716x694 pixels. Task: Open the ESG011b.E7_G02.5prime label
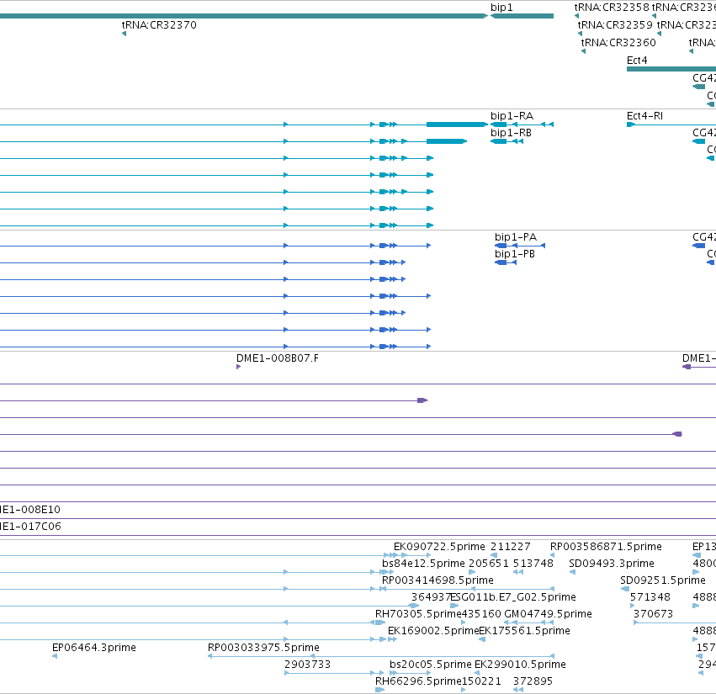(x=513, y=597)
